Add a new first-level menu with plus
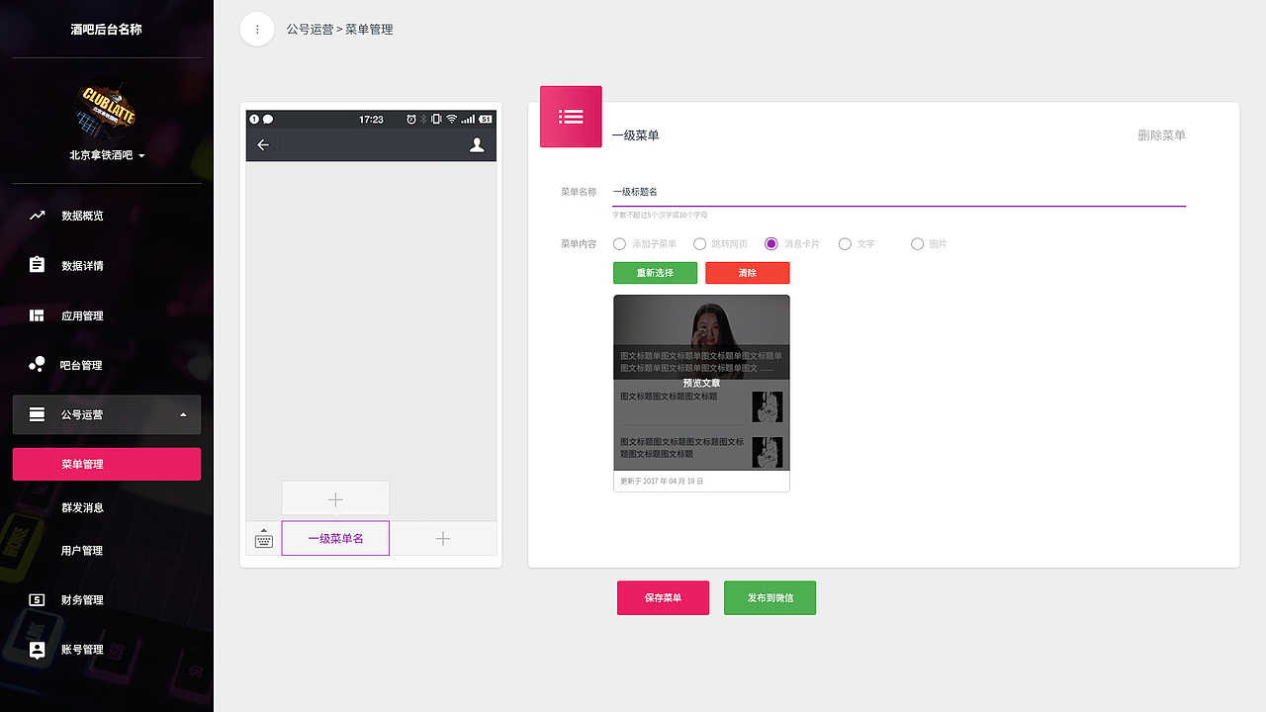1266x712 pixels. tap(443, 539)
